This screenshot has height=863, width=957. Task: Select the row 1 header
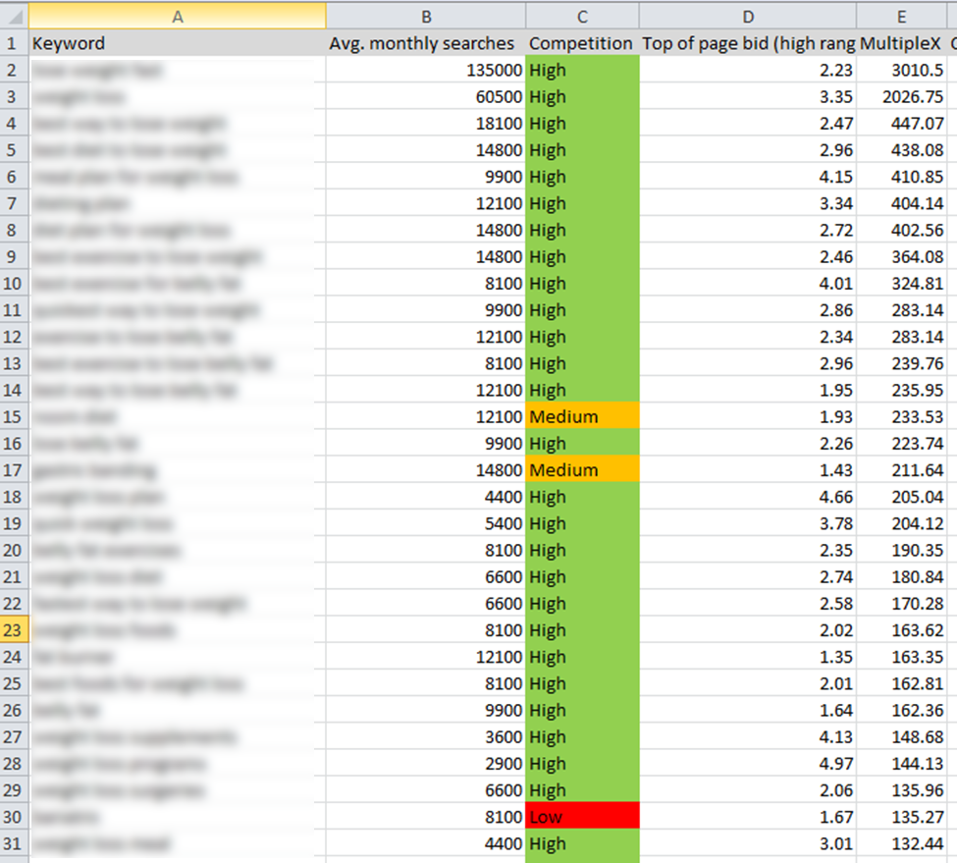[14, 43]
